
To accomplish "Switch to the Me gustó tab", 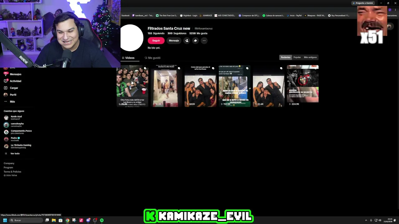I will point(152,58).
